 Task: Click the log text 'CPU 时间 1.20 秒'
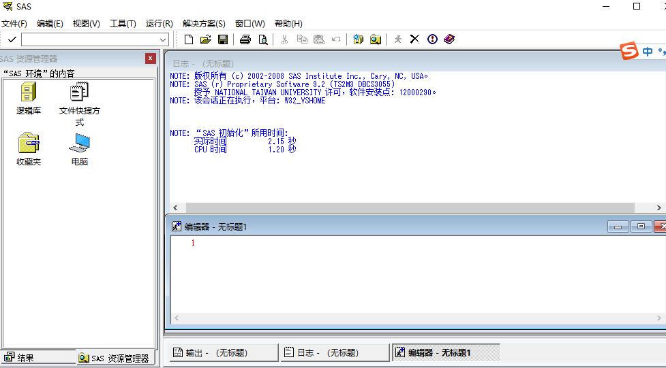pyautogui.click(x=245, y=149)
